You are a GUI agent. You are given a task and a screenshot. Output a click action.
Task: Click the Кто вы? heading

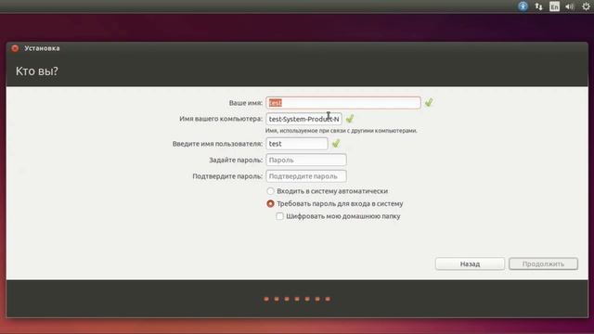click(x=37, y=71)
